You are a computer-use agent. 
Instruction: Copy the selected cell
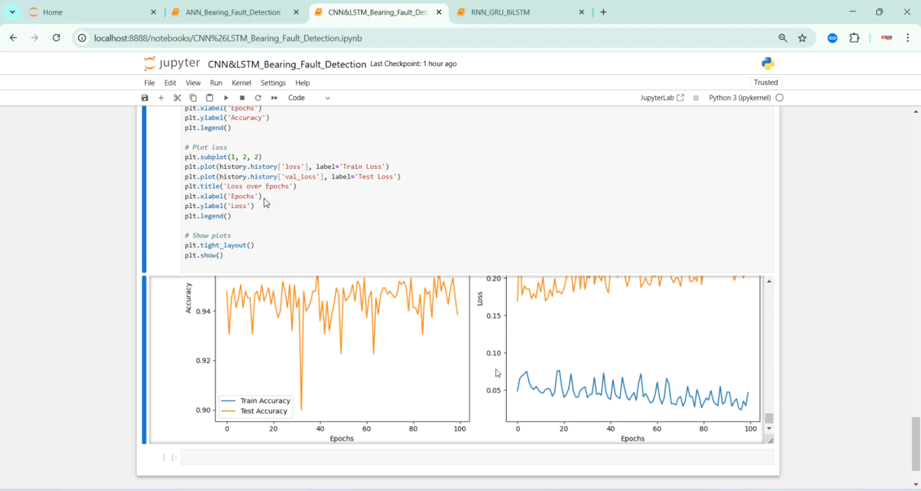193,98
